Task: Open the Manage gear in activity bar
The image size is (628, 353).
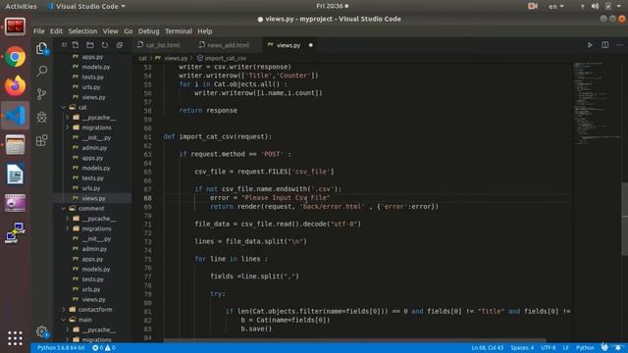Action: click(x=41, y=331)
